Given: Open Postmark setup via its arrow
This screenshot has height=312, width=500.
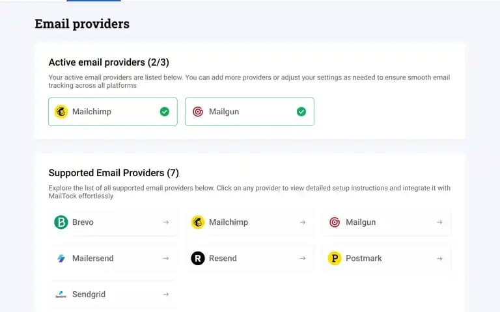Looking at the screenshot, I should point(439,258).
